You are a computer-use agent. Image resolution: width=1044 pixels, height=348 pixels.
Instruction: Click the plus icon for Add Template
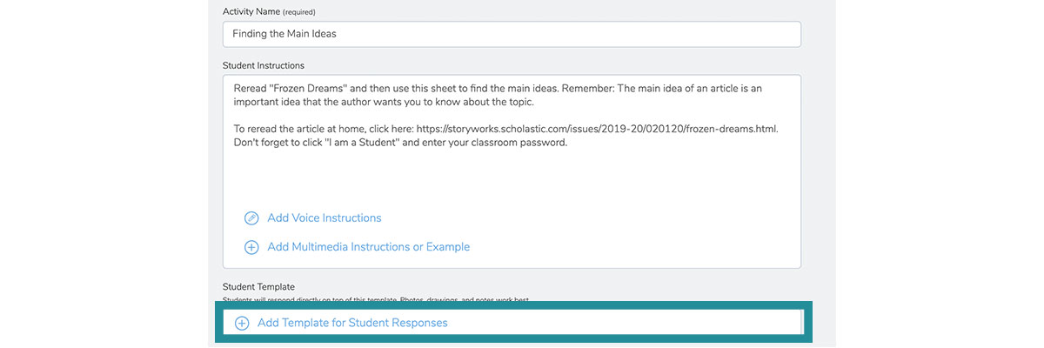[x=242, y=323]
